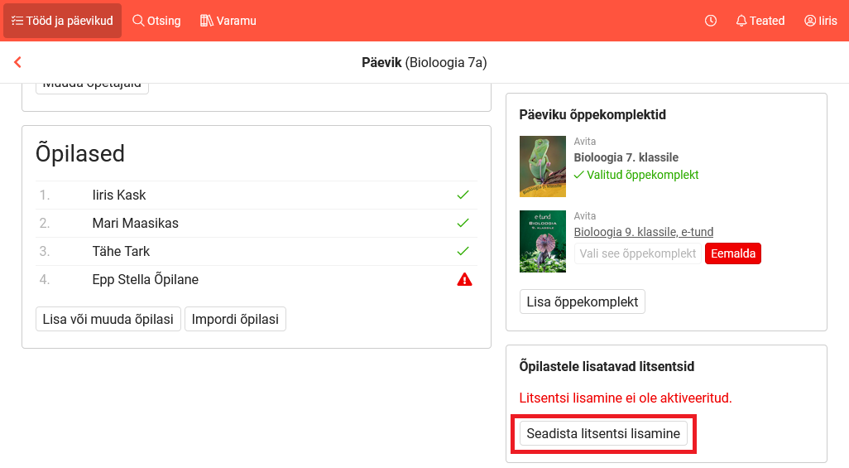This screenshot has width=849, height=468.
Task: Open the Iiris user profile menu
Action: (820, 21)
